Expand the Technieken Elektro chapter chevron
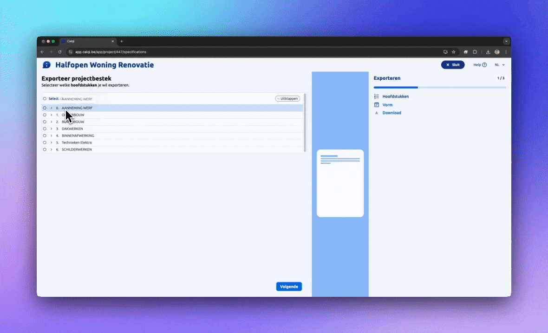This screenshot has width=548, height=333. pos(52,142)
